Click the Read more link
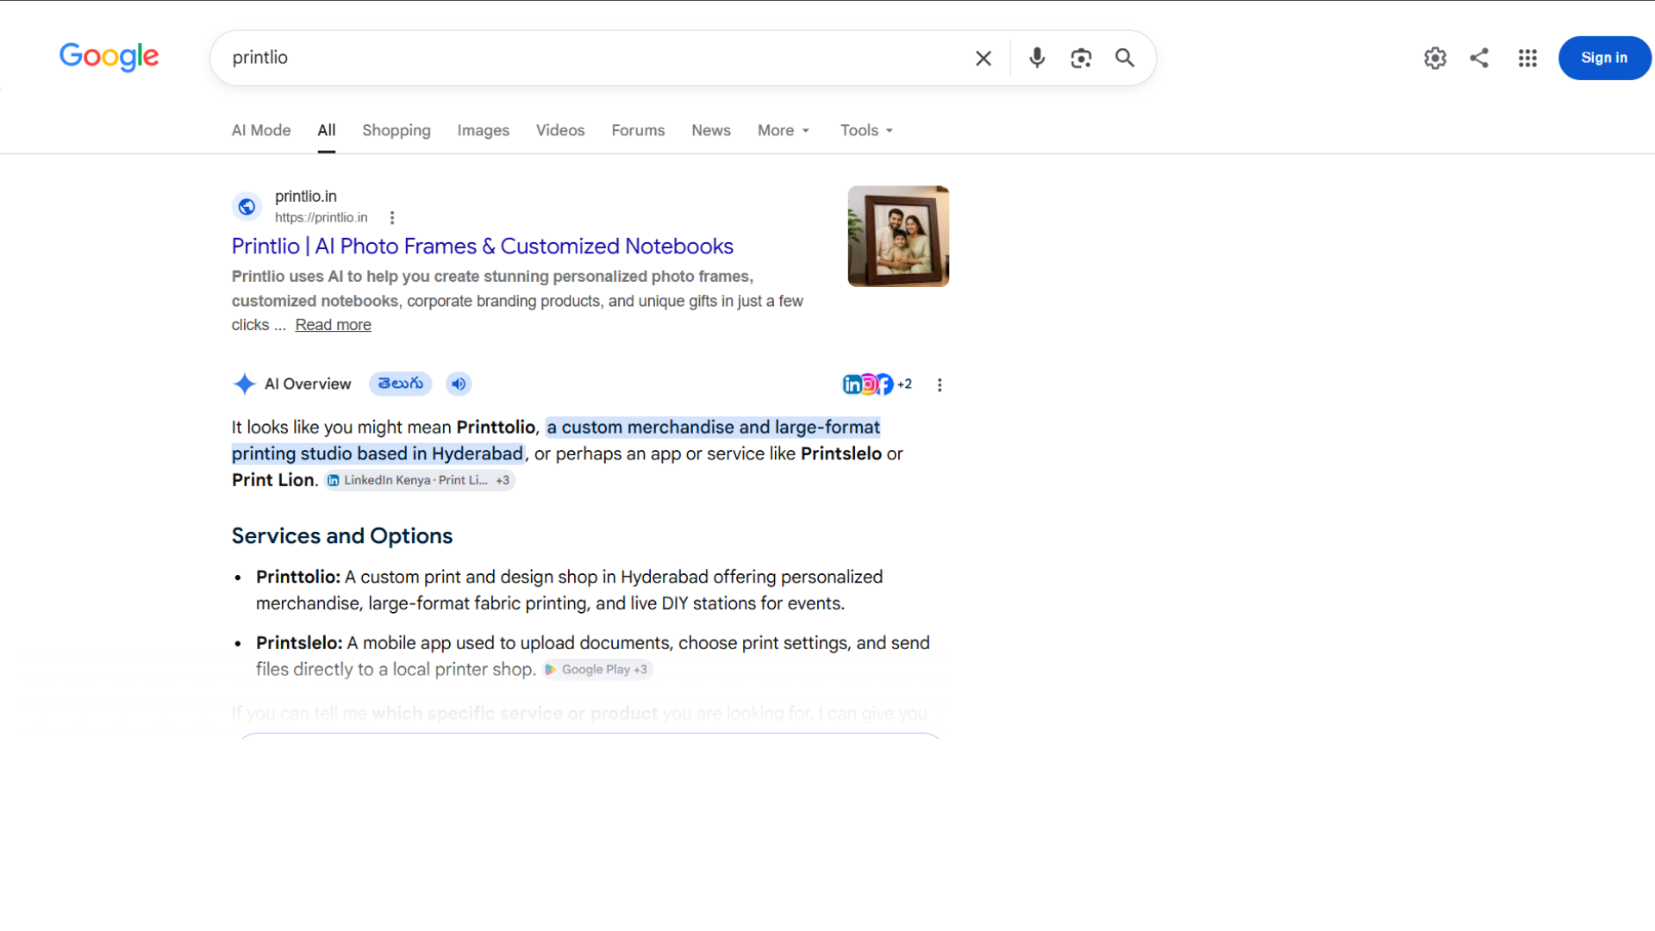Image resolution: width=1655 pixels, height=931 pixels. tap(334, 325)
